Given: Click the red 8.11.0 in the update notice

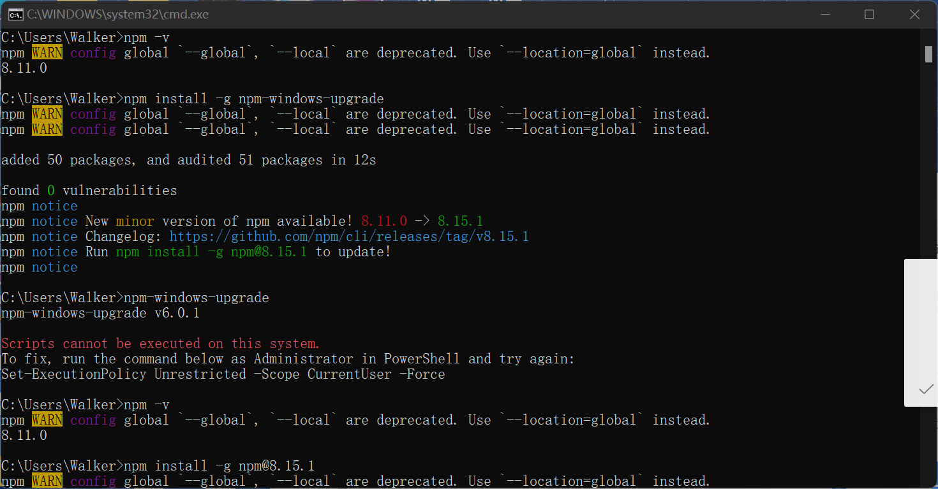Looking at the screenshot, I should 383,221.
